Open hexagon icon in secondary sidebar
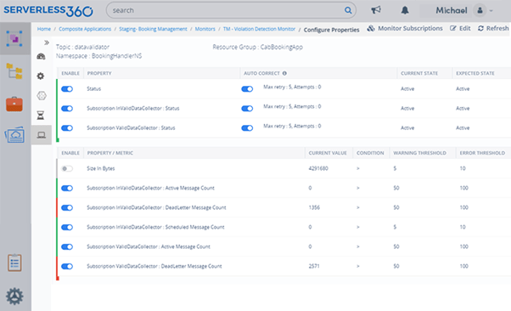The height and width of the screenshot is (311, 511). [x=42, y=96]
